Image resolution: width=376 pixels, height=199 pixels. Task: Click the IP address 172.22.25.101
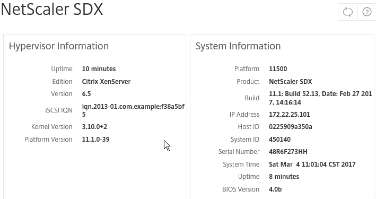point(290,115)
